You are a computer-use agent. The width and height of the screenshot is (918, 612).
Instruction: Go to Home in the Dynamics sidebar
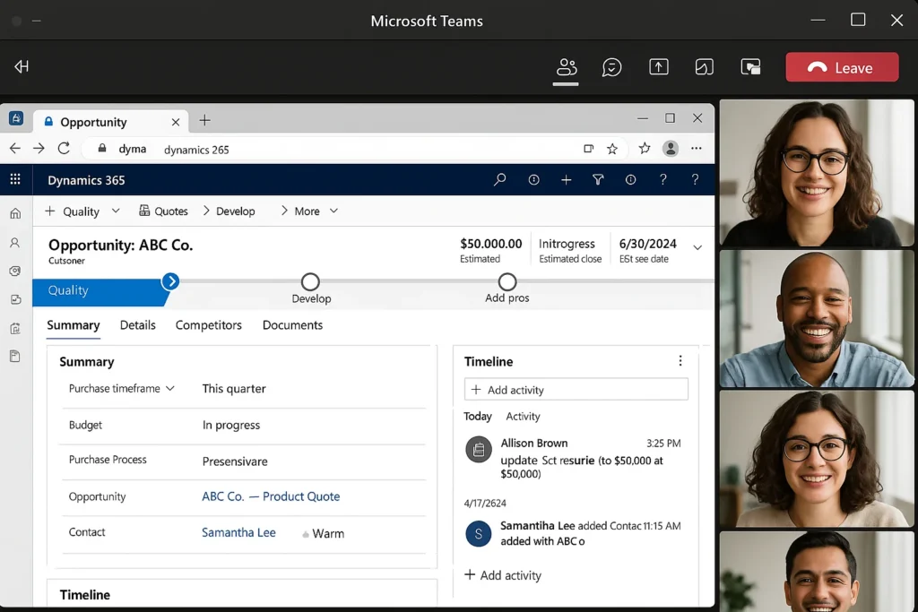click(15, 213)
